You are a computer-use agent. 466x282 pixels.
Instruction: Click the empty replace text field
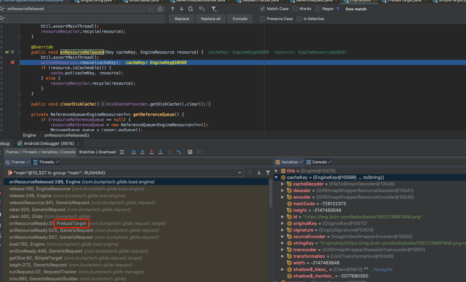point(83,18)
